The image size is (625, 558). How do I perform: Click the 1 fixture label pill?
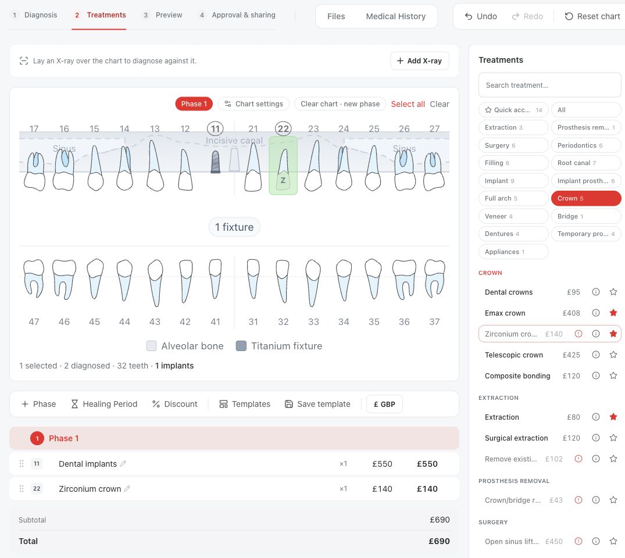pyautogui.click(x=234, y=227)
